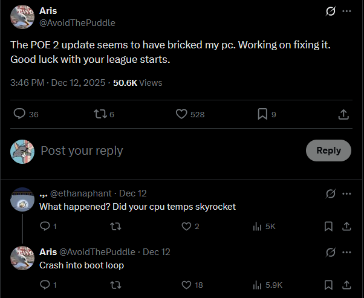Click the Reply button
Screen dimensions: 364x298
click(x=328, y=151)
